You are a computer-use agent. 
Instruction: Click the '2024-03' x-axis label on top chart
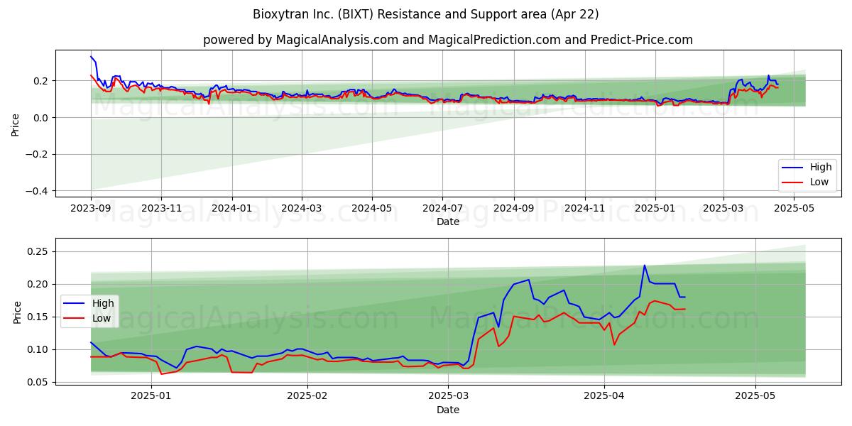(302, 209)
